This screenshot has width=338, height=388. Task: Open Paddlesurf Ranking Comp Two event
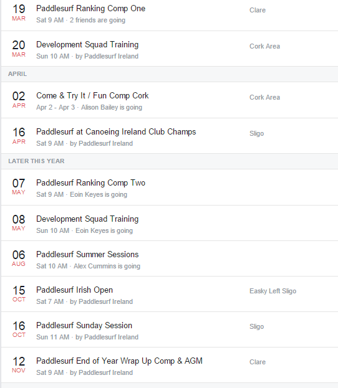pos(90,182)
